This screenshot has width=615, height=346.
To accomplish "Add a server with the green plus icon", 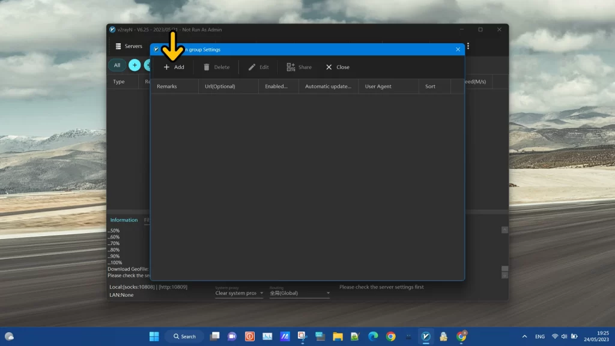I will 148,65.
